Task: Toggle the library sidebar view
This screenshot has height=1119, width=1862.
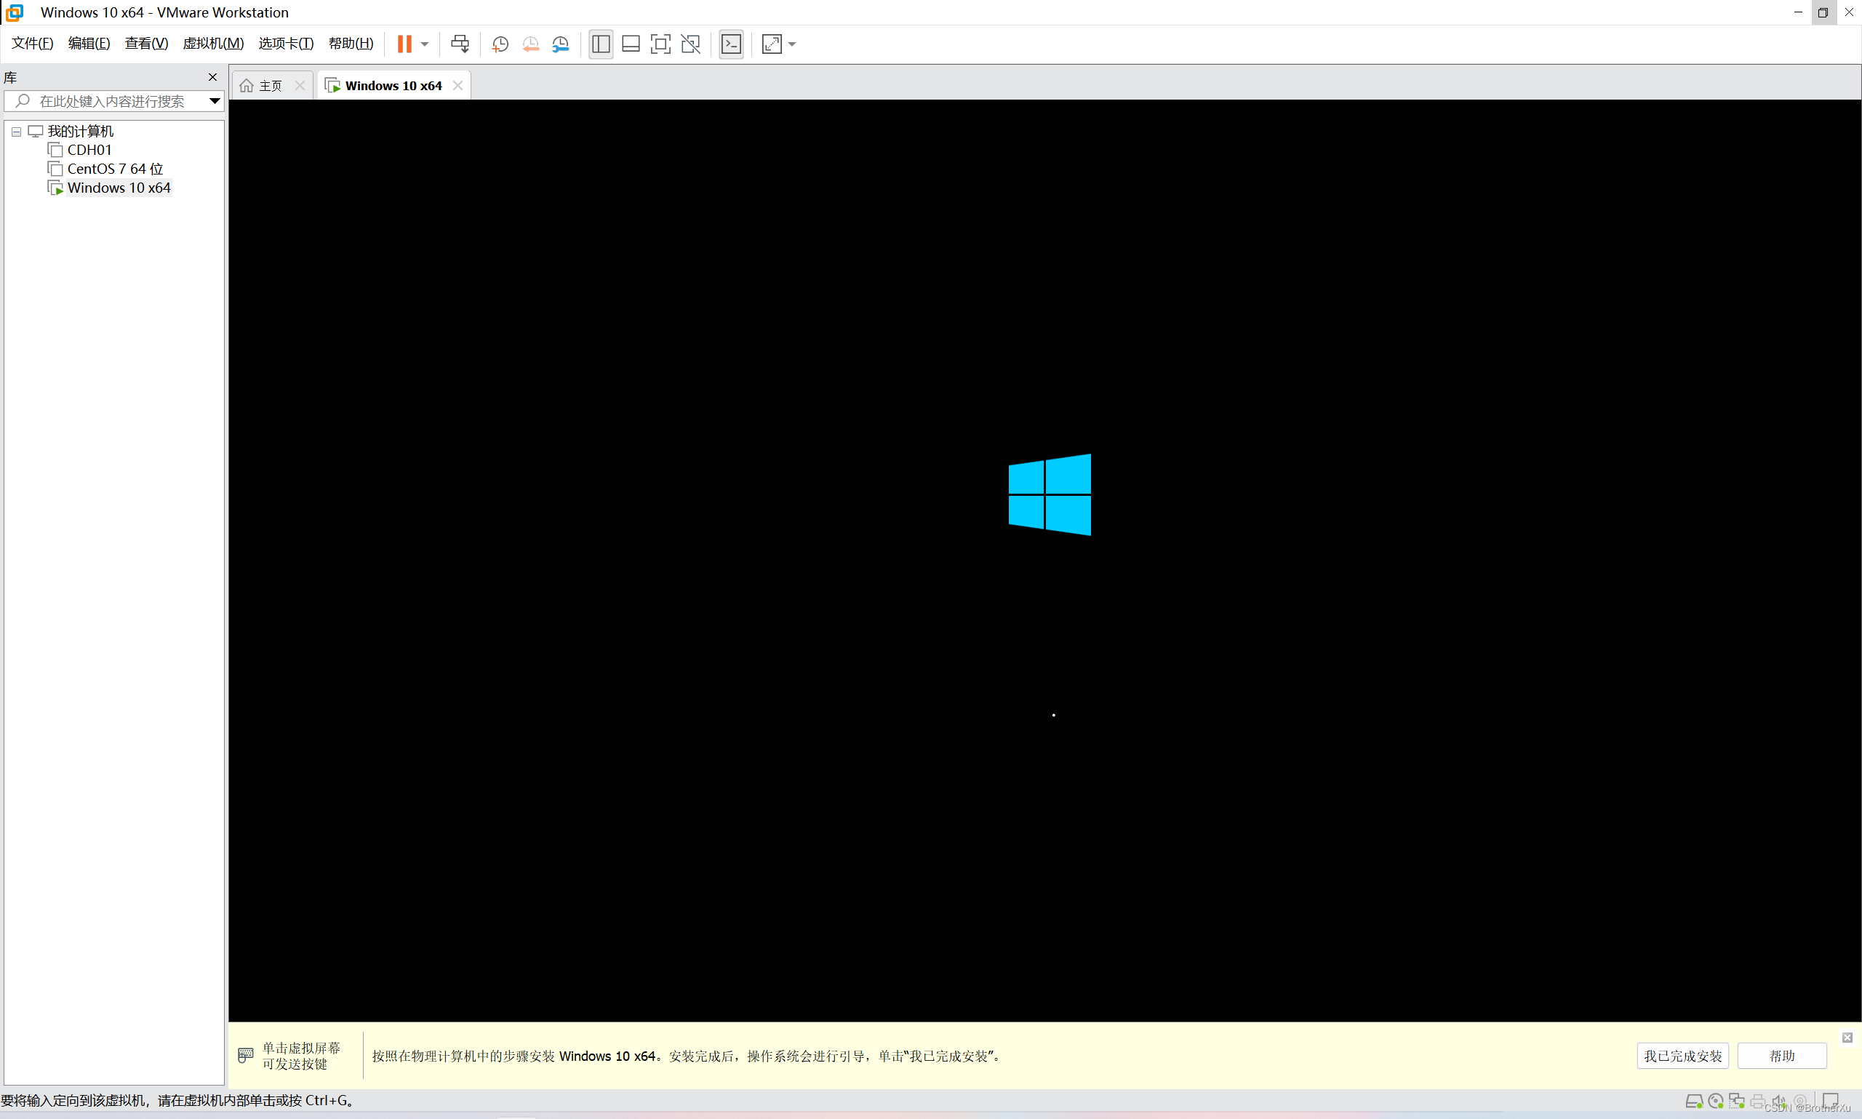Action: point(600,44)
